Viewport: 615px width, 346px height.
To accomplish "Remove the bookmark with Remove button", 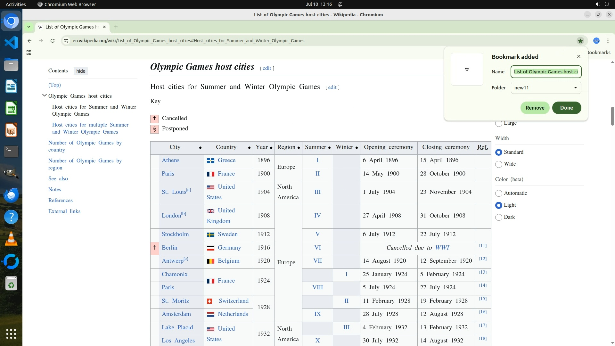I will pos(535,108).
